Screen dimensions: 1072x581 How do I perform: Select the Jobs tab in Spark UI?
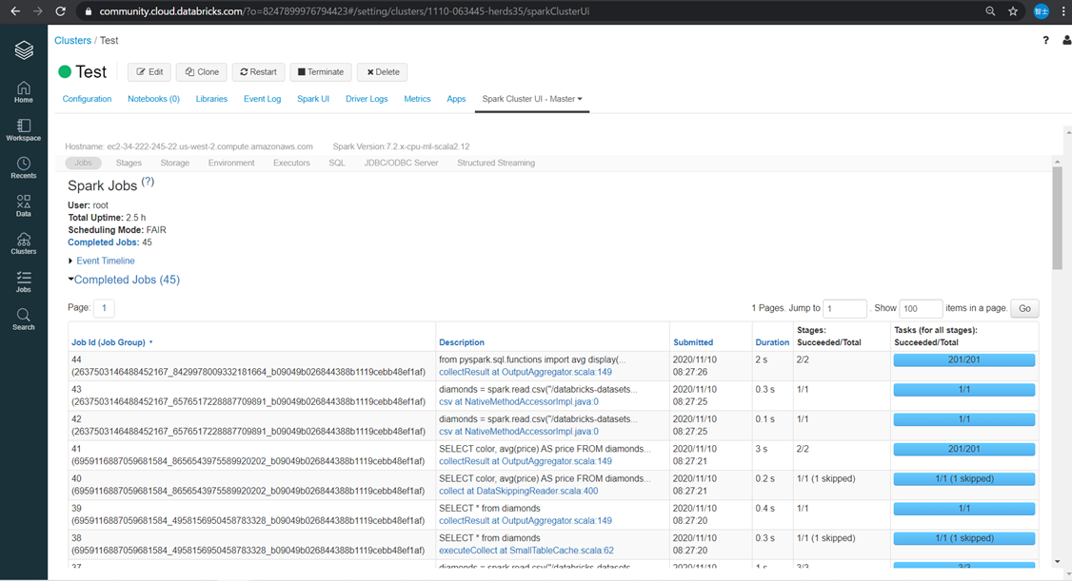[84, 164]
